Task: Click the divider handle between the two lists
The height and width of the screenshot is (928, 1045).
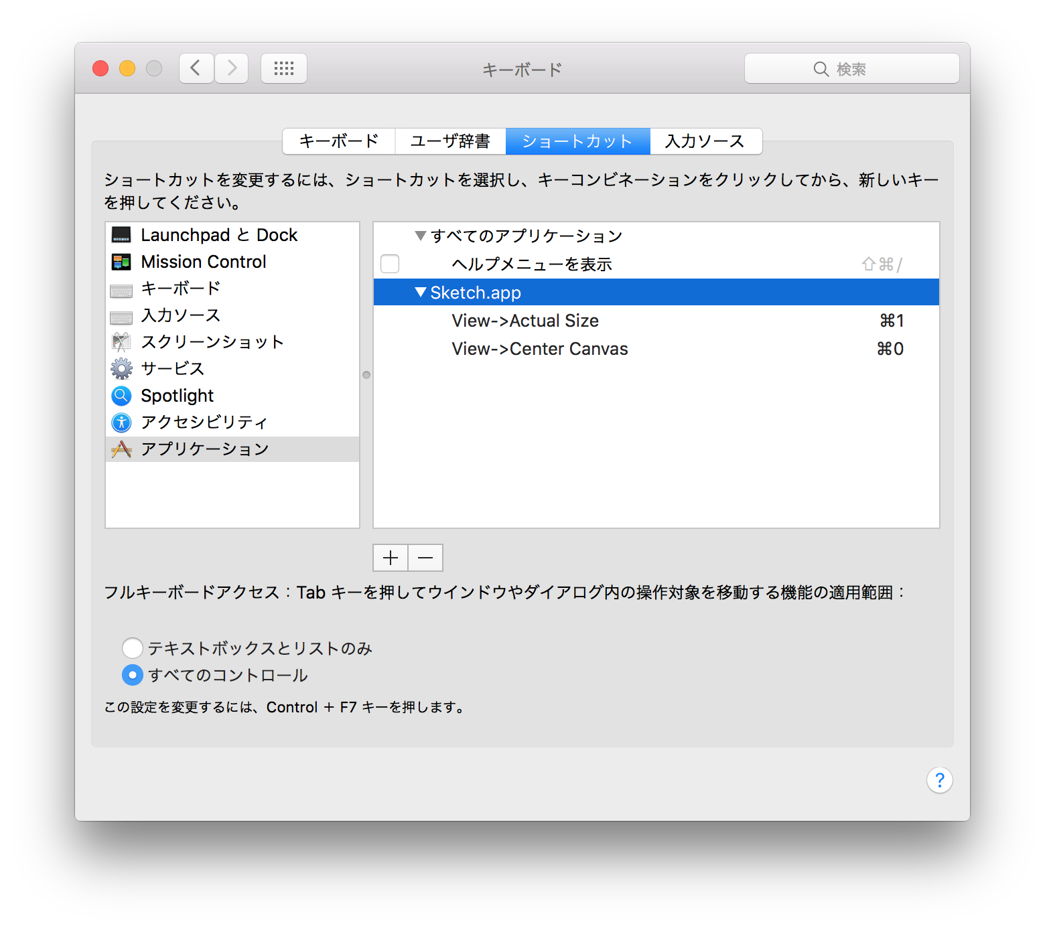Action: click(366, 375)
